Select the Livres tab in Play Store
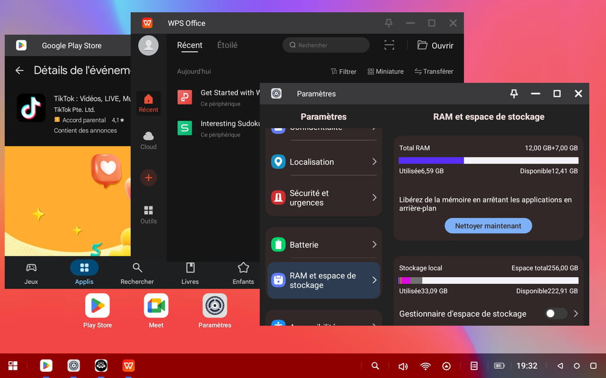606x378 pixels. (190, 273)
